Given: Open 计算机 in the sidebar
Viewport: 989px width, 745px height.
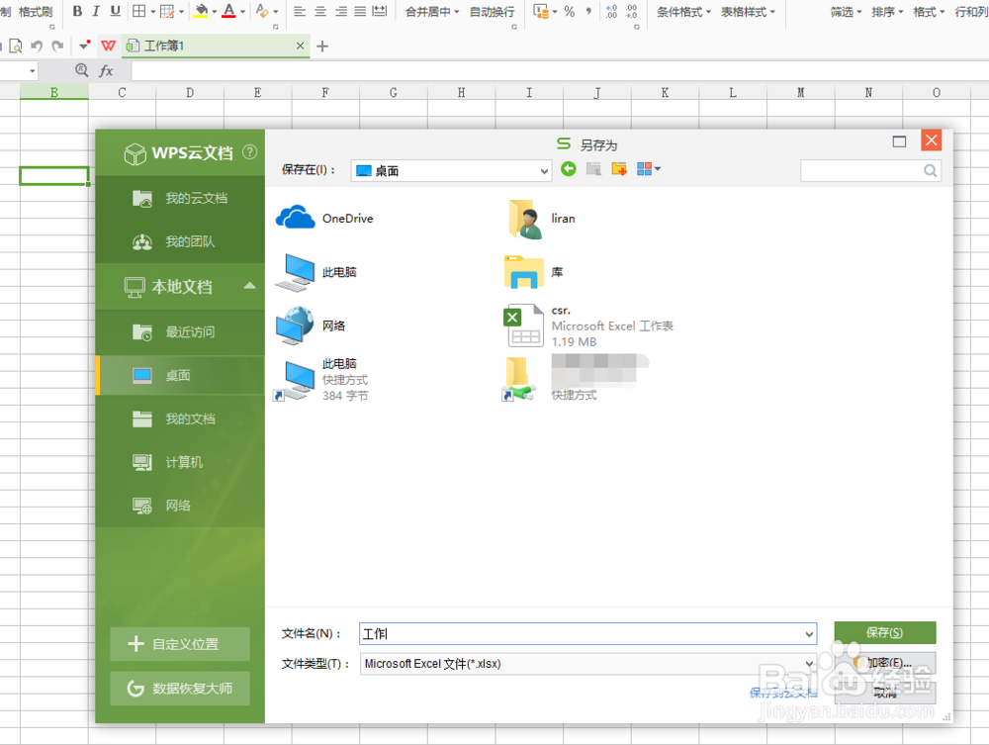Looking at the screenshot, I should (180, 462).
